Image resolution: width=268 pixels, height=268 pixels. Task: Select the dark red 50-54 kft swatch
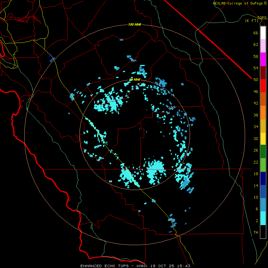point(263,73)
